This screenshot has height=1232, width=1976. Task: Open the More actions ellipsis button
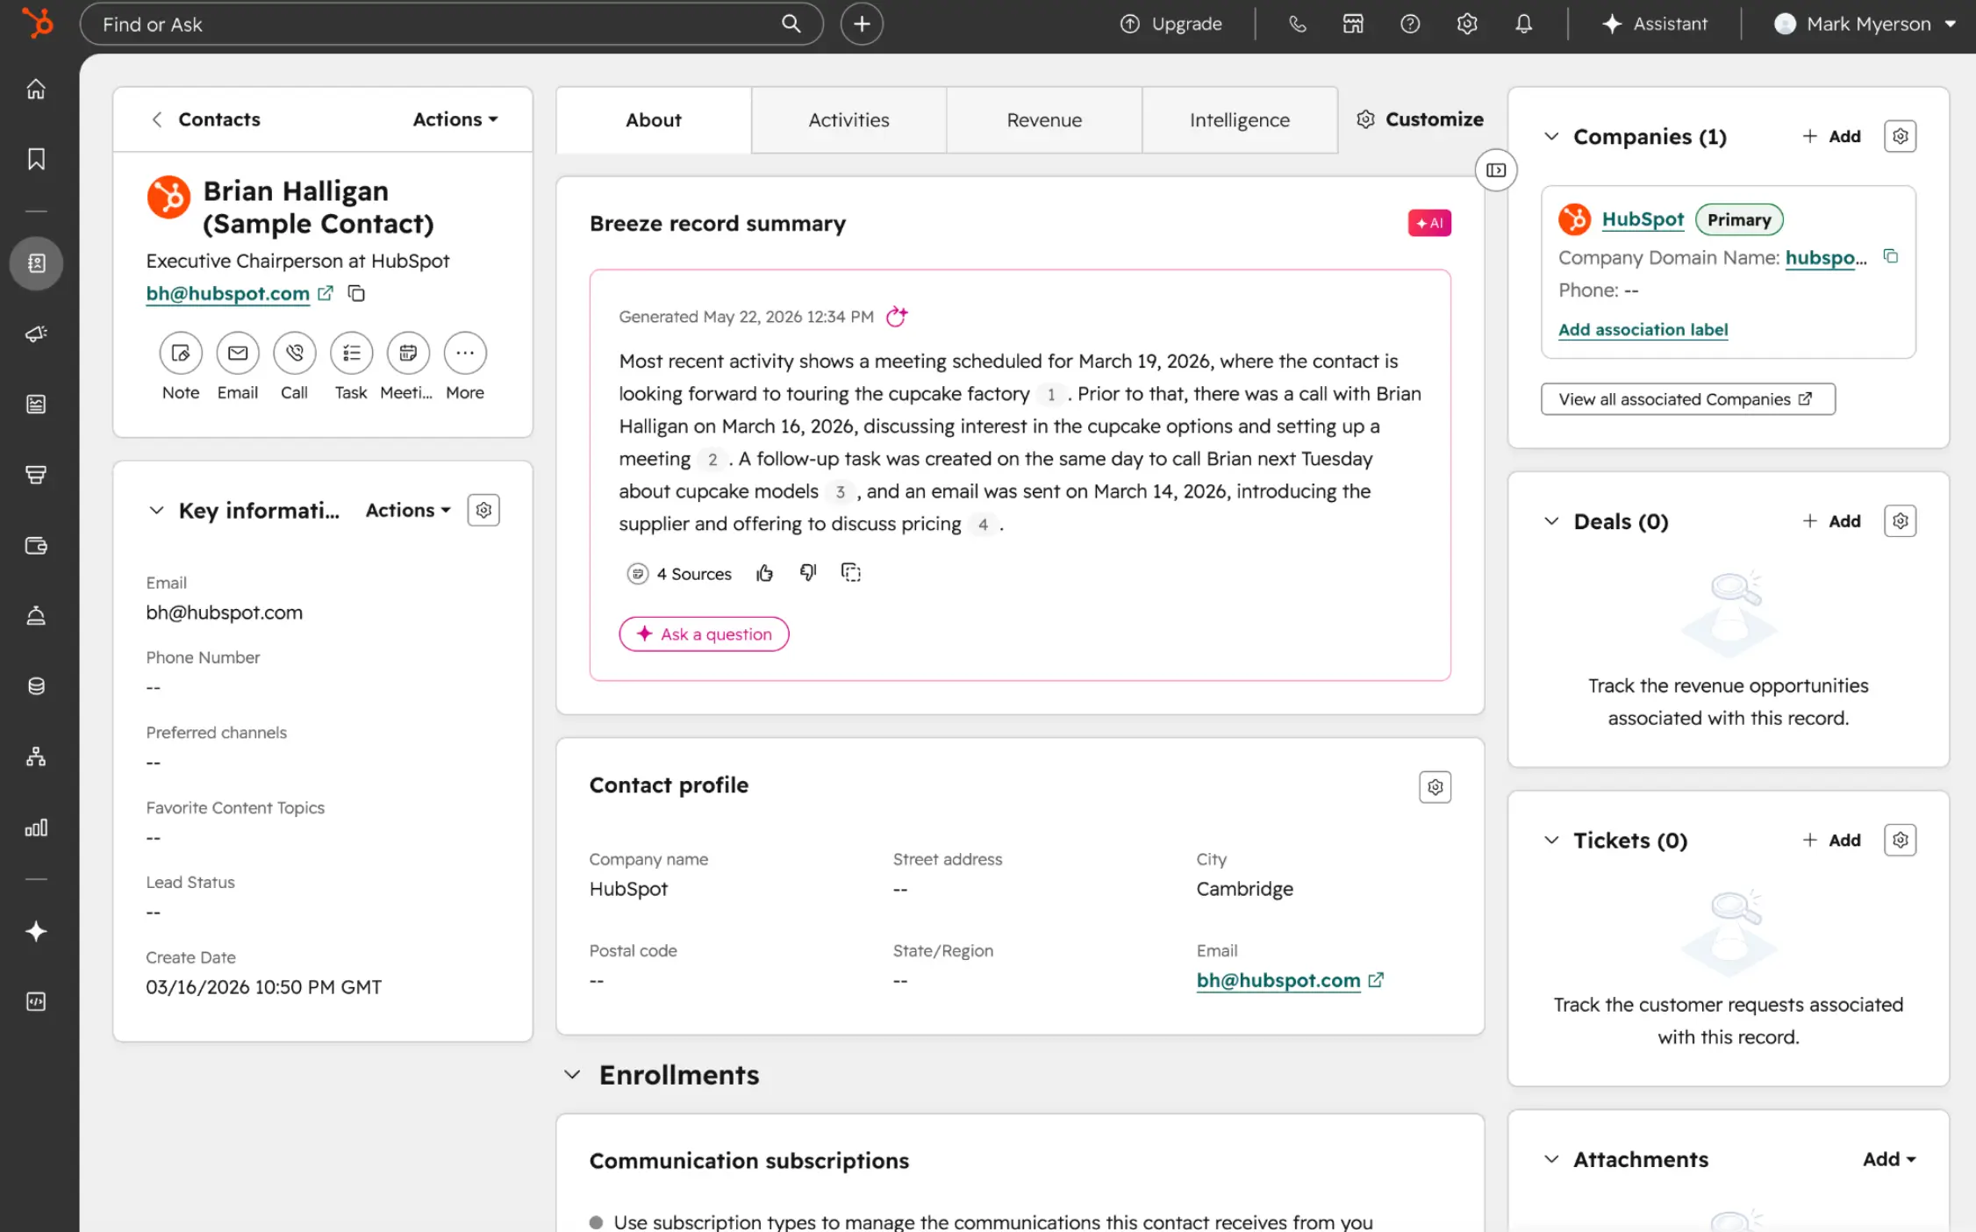[465, 353]
